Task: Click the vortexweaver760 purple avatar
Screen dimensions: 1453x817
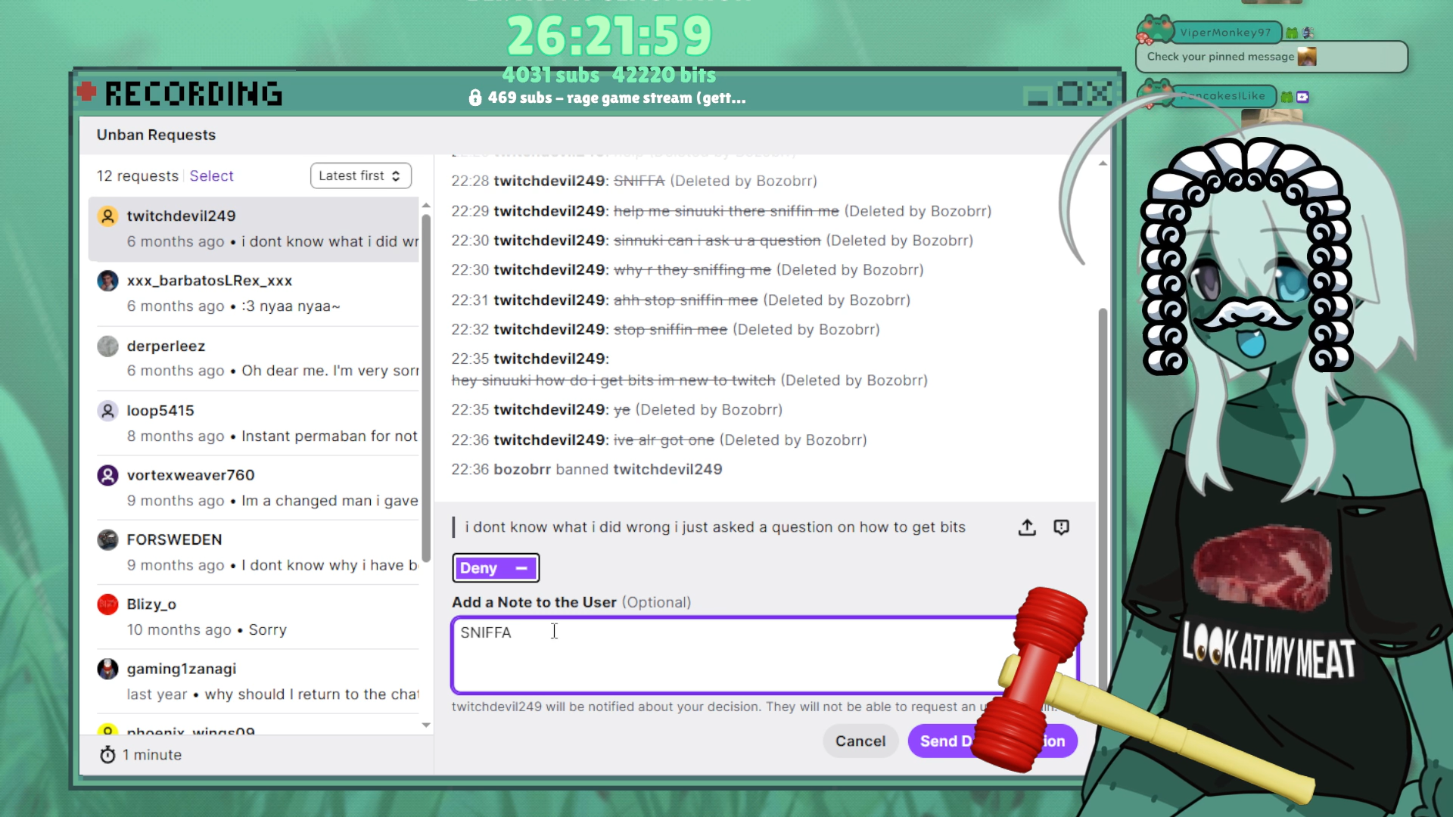Action: point(107,475)
